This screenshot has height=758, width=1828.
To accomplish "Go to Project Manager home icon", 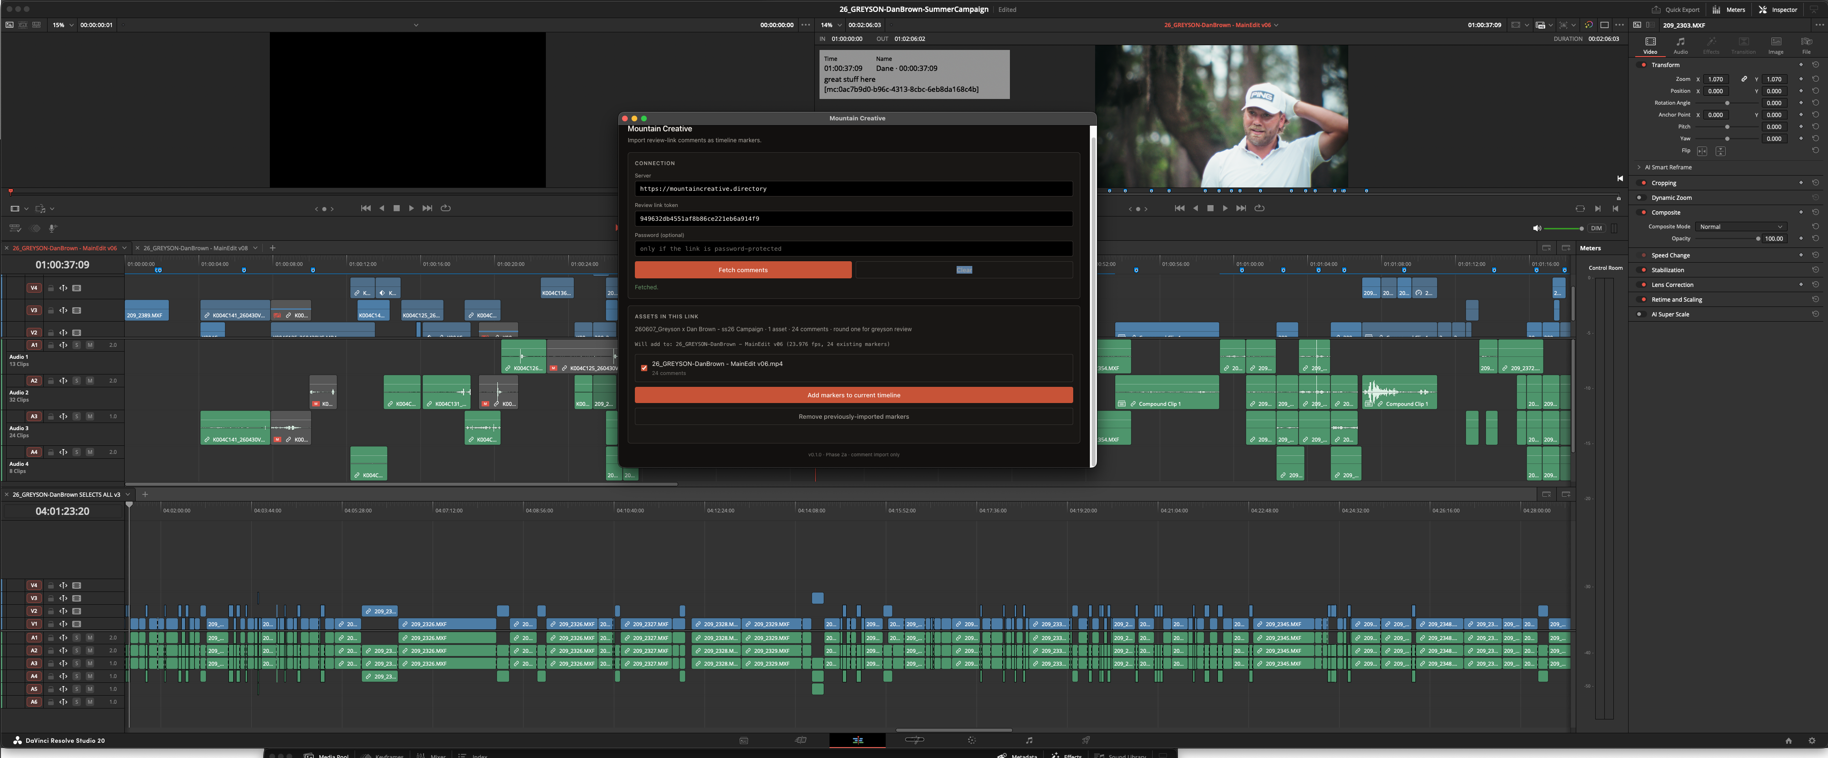I will [1788, 740].
